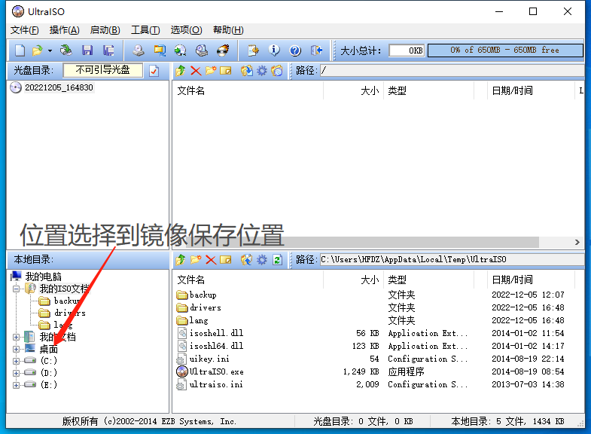Click the local path field C:\Users\HFDZ
This screenshot has width=591, height=434.
coord(452,259)
